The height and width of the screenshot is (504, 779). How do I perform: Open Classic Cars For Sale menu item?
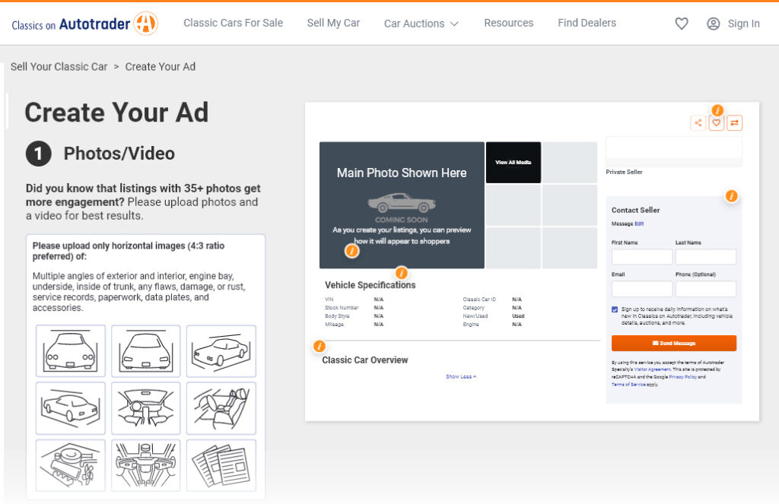pos(233,23)
